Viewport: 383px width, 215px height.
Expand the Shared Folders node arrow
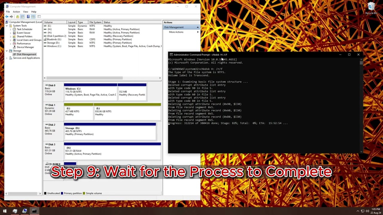(10, 36)
